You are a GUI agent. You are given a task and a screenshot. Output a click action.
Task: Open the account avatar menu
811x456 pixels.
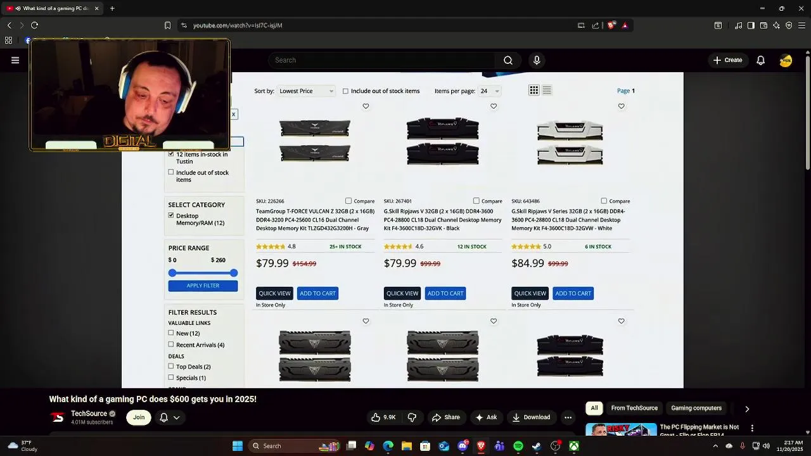(786, 60)
